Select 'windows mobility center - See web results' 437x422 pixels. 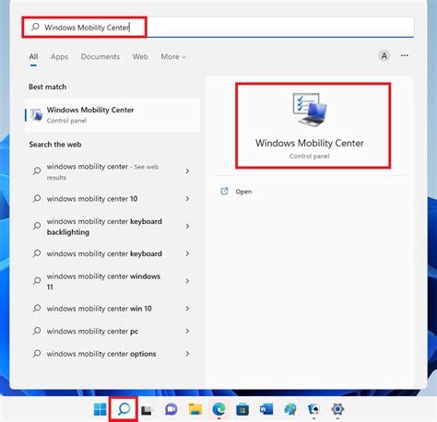coord(102,171)
